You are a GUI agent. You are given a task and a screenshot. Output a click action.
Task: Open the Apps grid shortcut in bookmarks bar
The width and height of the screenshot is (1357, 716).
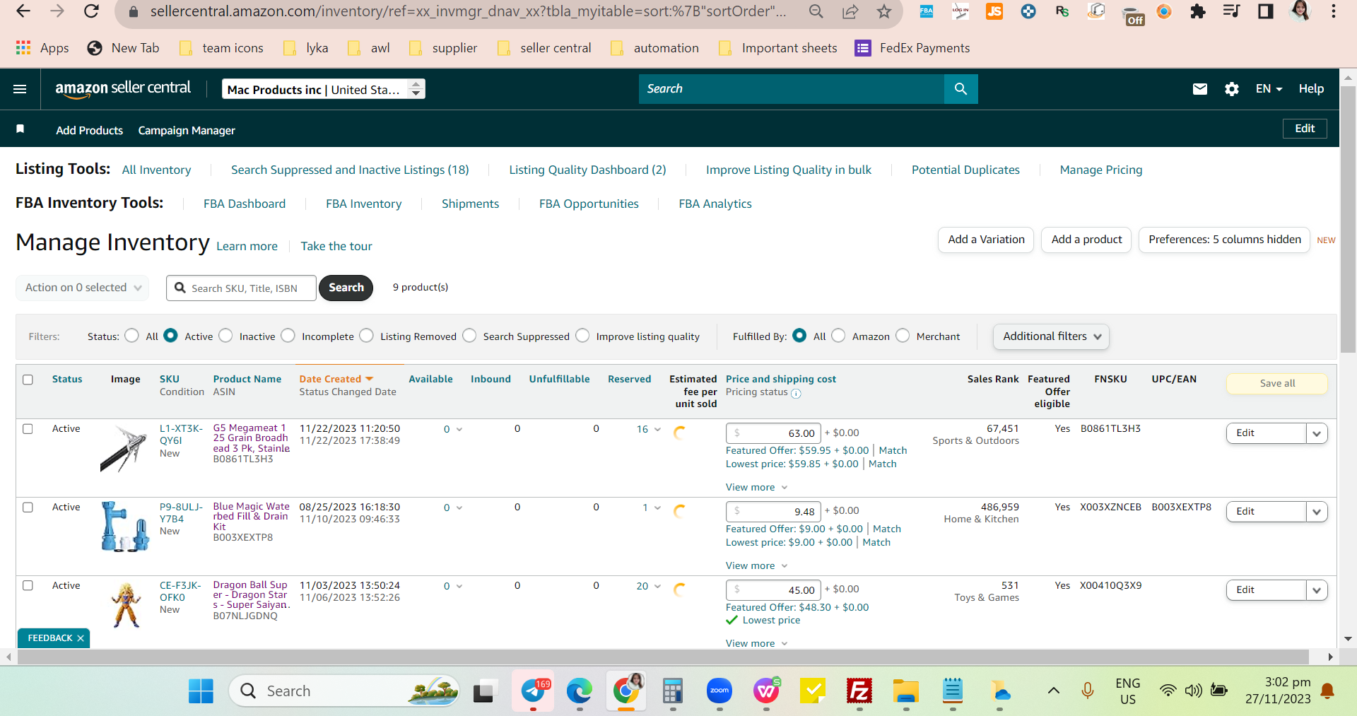[x=42, y=48]
